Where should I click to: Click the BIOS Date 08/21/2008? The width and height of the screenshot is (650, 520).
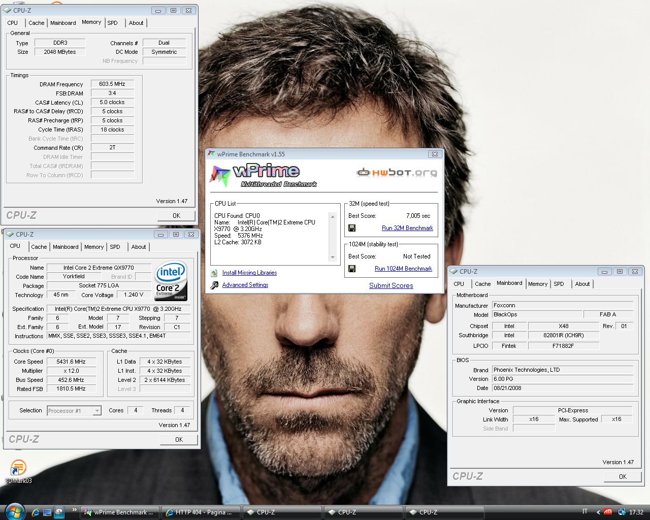point(563,388)
